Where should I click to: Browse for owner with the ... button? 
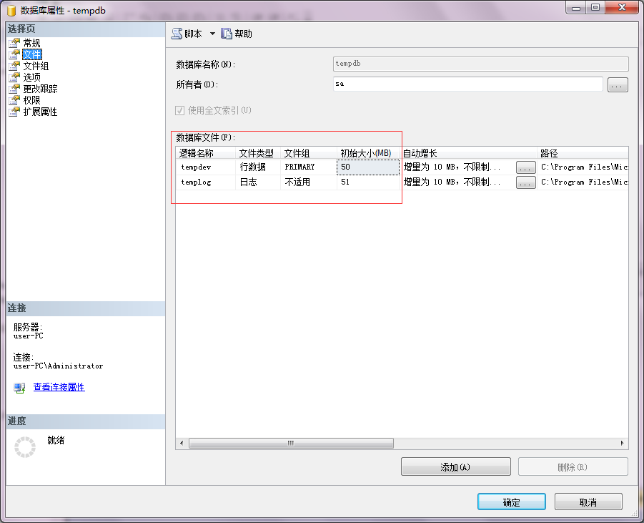pyautogui.click(x=618, y=85)
